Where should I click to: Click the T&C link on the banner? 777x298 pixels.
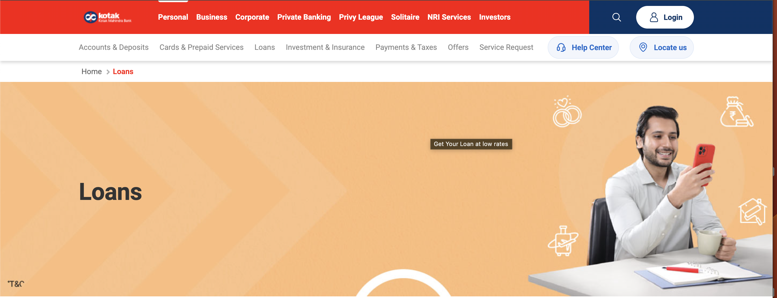(16, 284)
